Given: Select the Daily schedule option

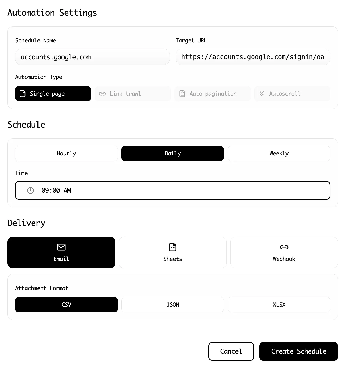Looking at the screenshot, I should [172, 153].
